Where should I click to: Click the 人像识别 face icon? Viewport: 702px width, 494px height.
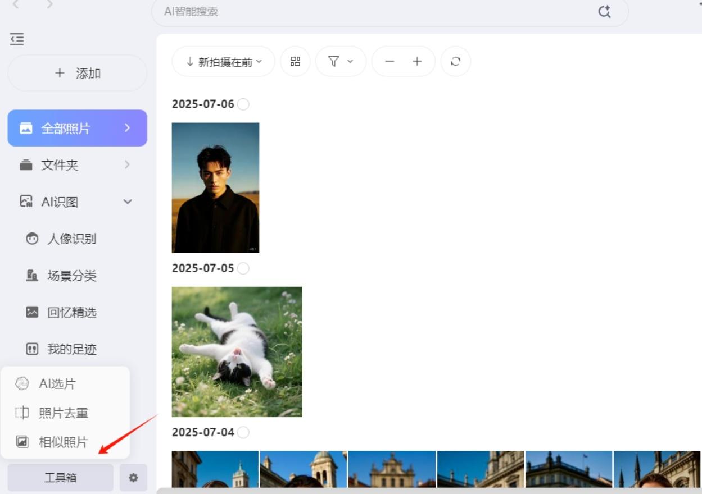pyautogui.click(x=32, y=239)
